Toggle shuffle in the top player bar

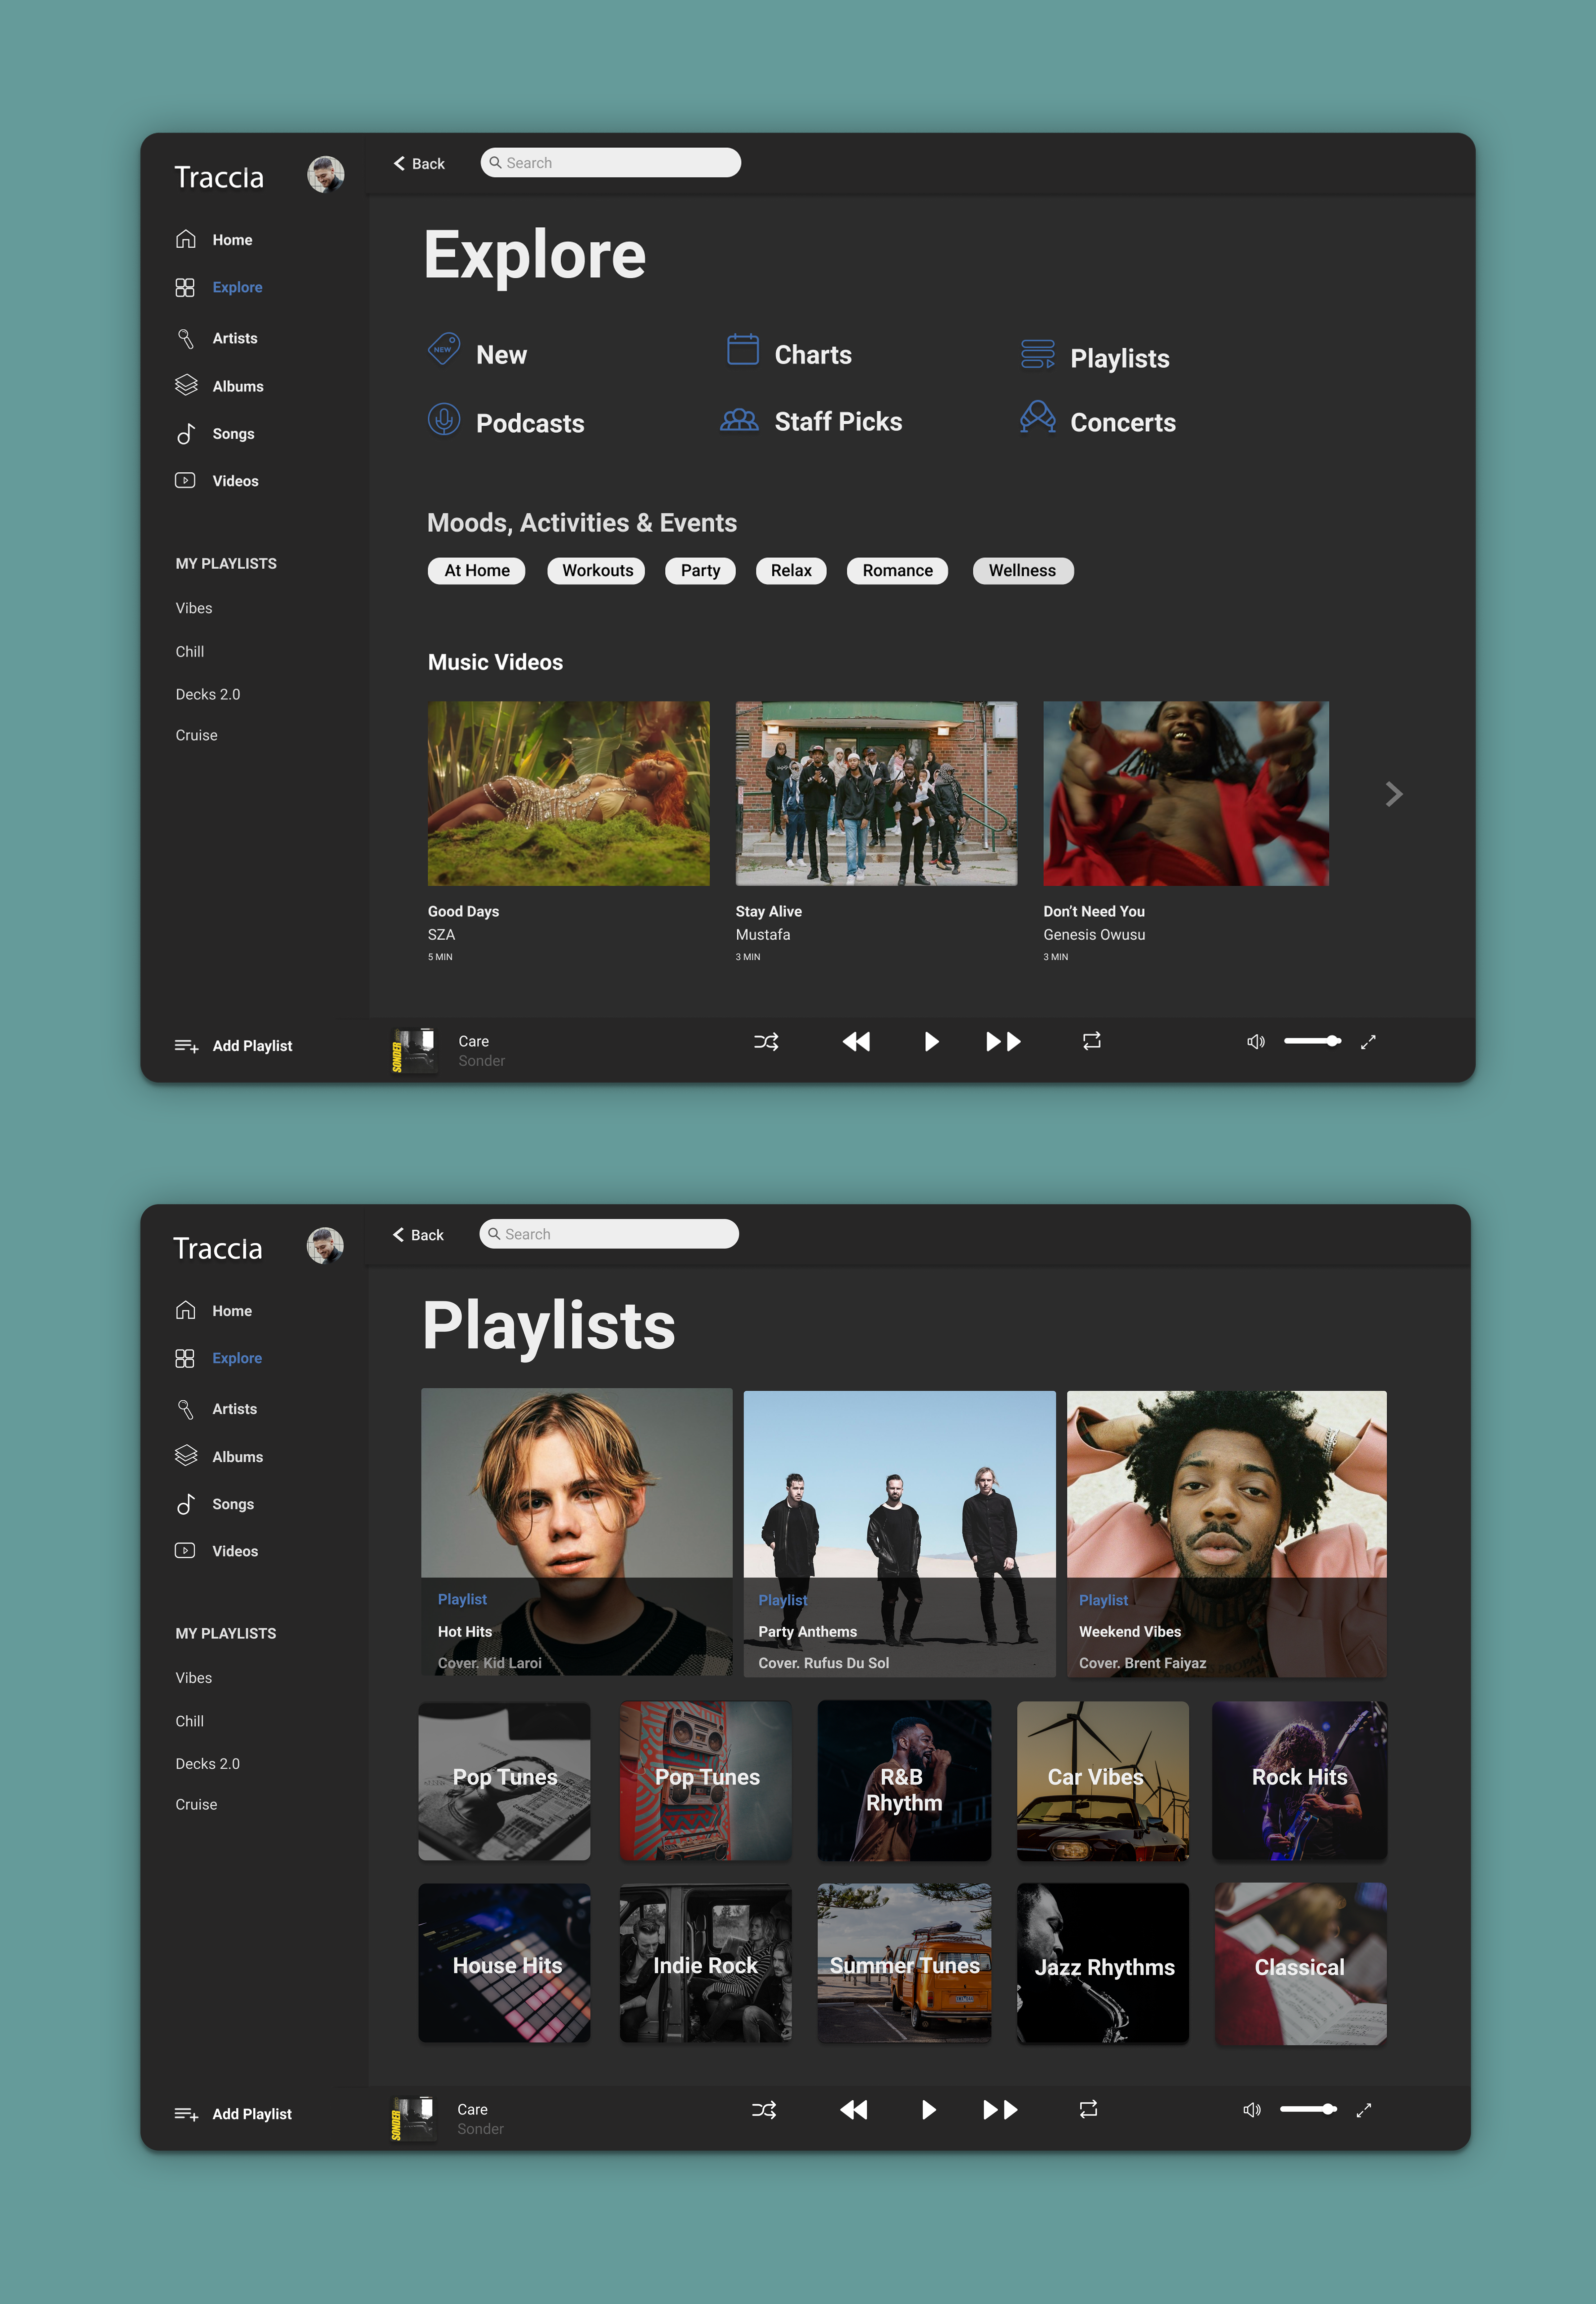tap(766, 1042)
